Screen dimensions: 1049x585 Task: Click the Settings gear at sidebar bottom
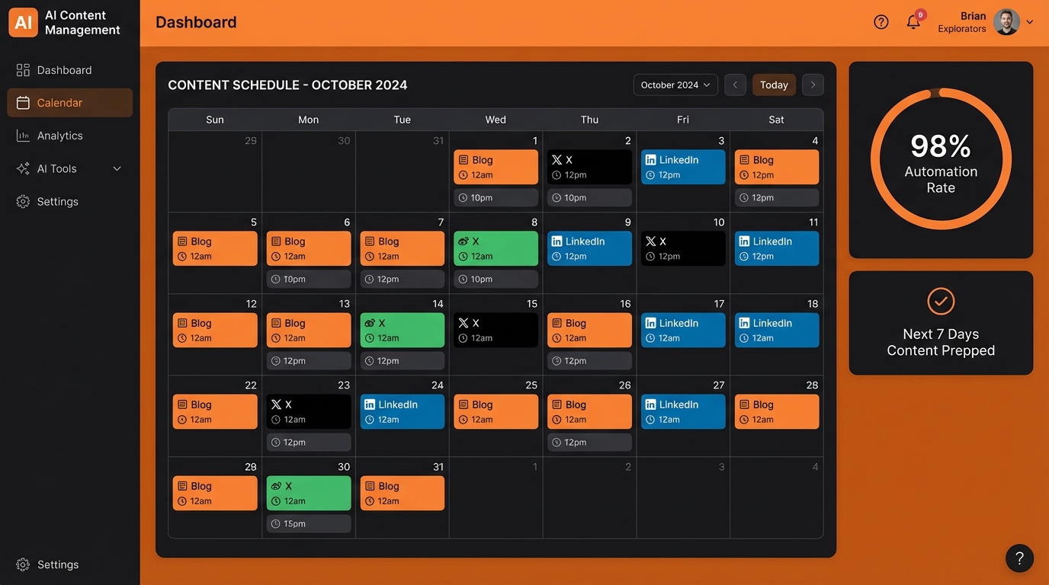pos(23,564)
